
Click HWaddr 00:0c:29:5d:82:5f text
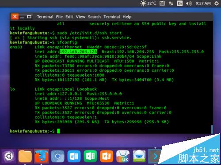(x=117, y=47)
